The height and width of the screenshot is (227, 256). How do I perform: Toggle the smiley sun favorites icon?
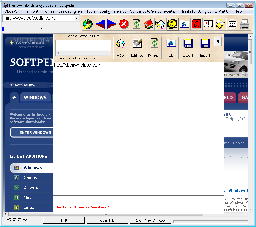172,24
